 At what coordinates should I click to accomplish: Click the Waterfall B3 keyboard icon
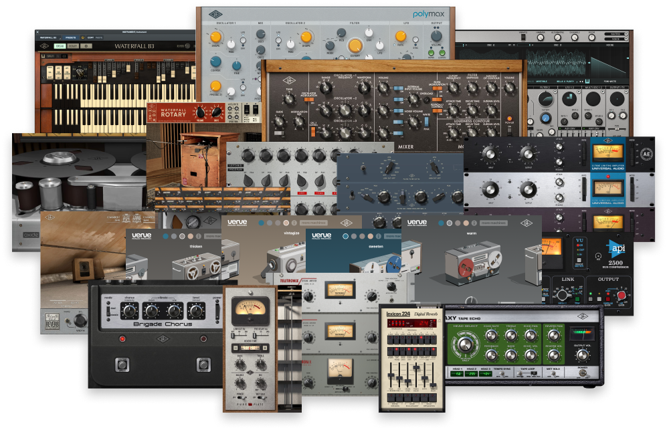tap(43, 56)
